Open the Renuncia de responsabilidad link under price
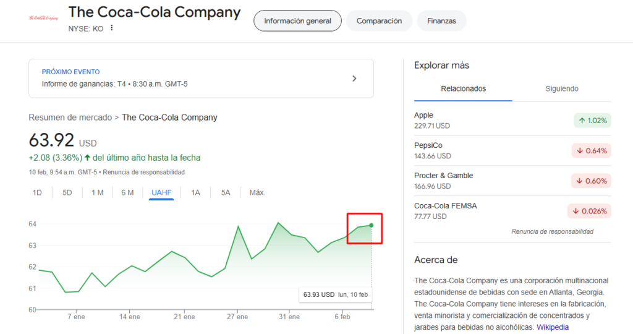633x334 pixels. pos(143,172)
